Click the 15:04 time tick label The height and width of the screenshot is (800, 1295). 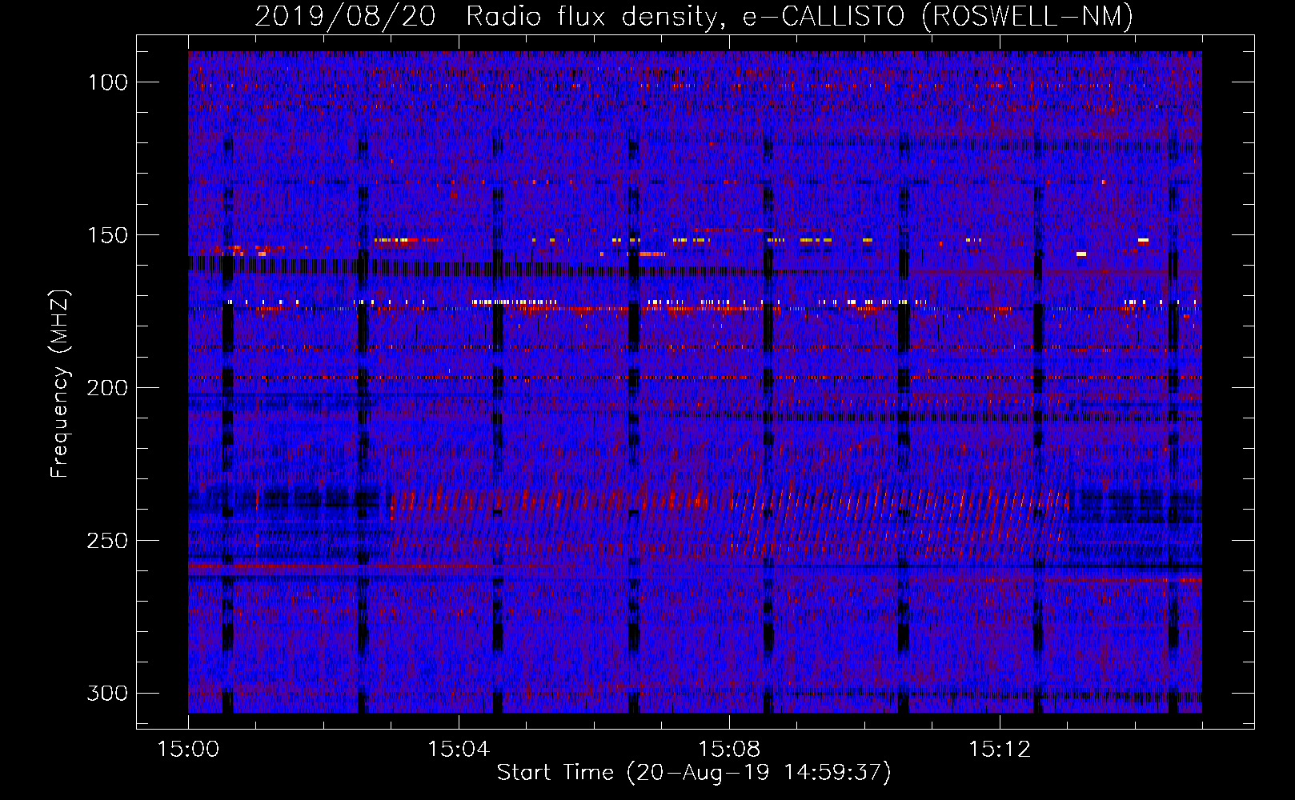pos(459,750)
